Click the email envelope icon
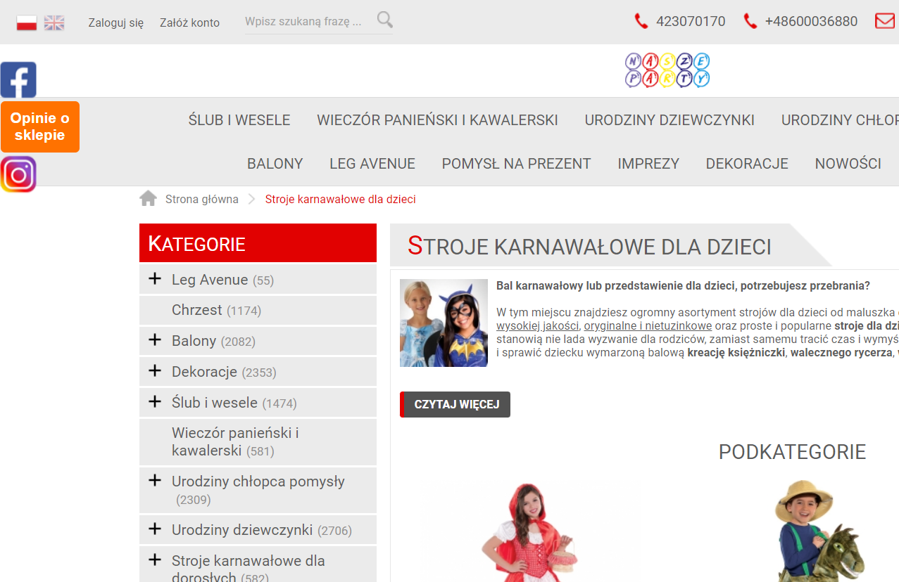The image size is (899, 582). 884,20
